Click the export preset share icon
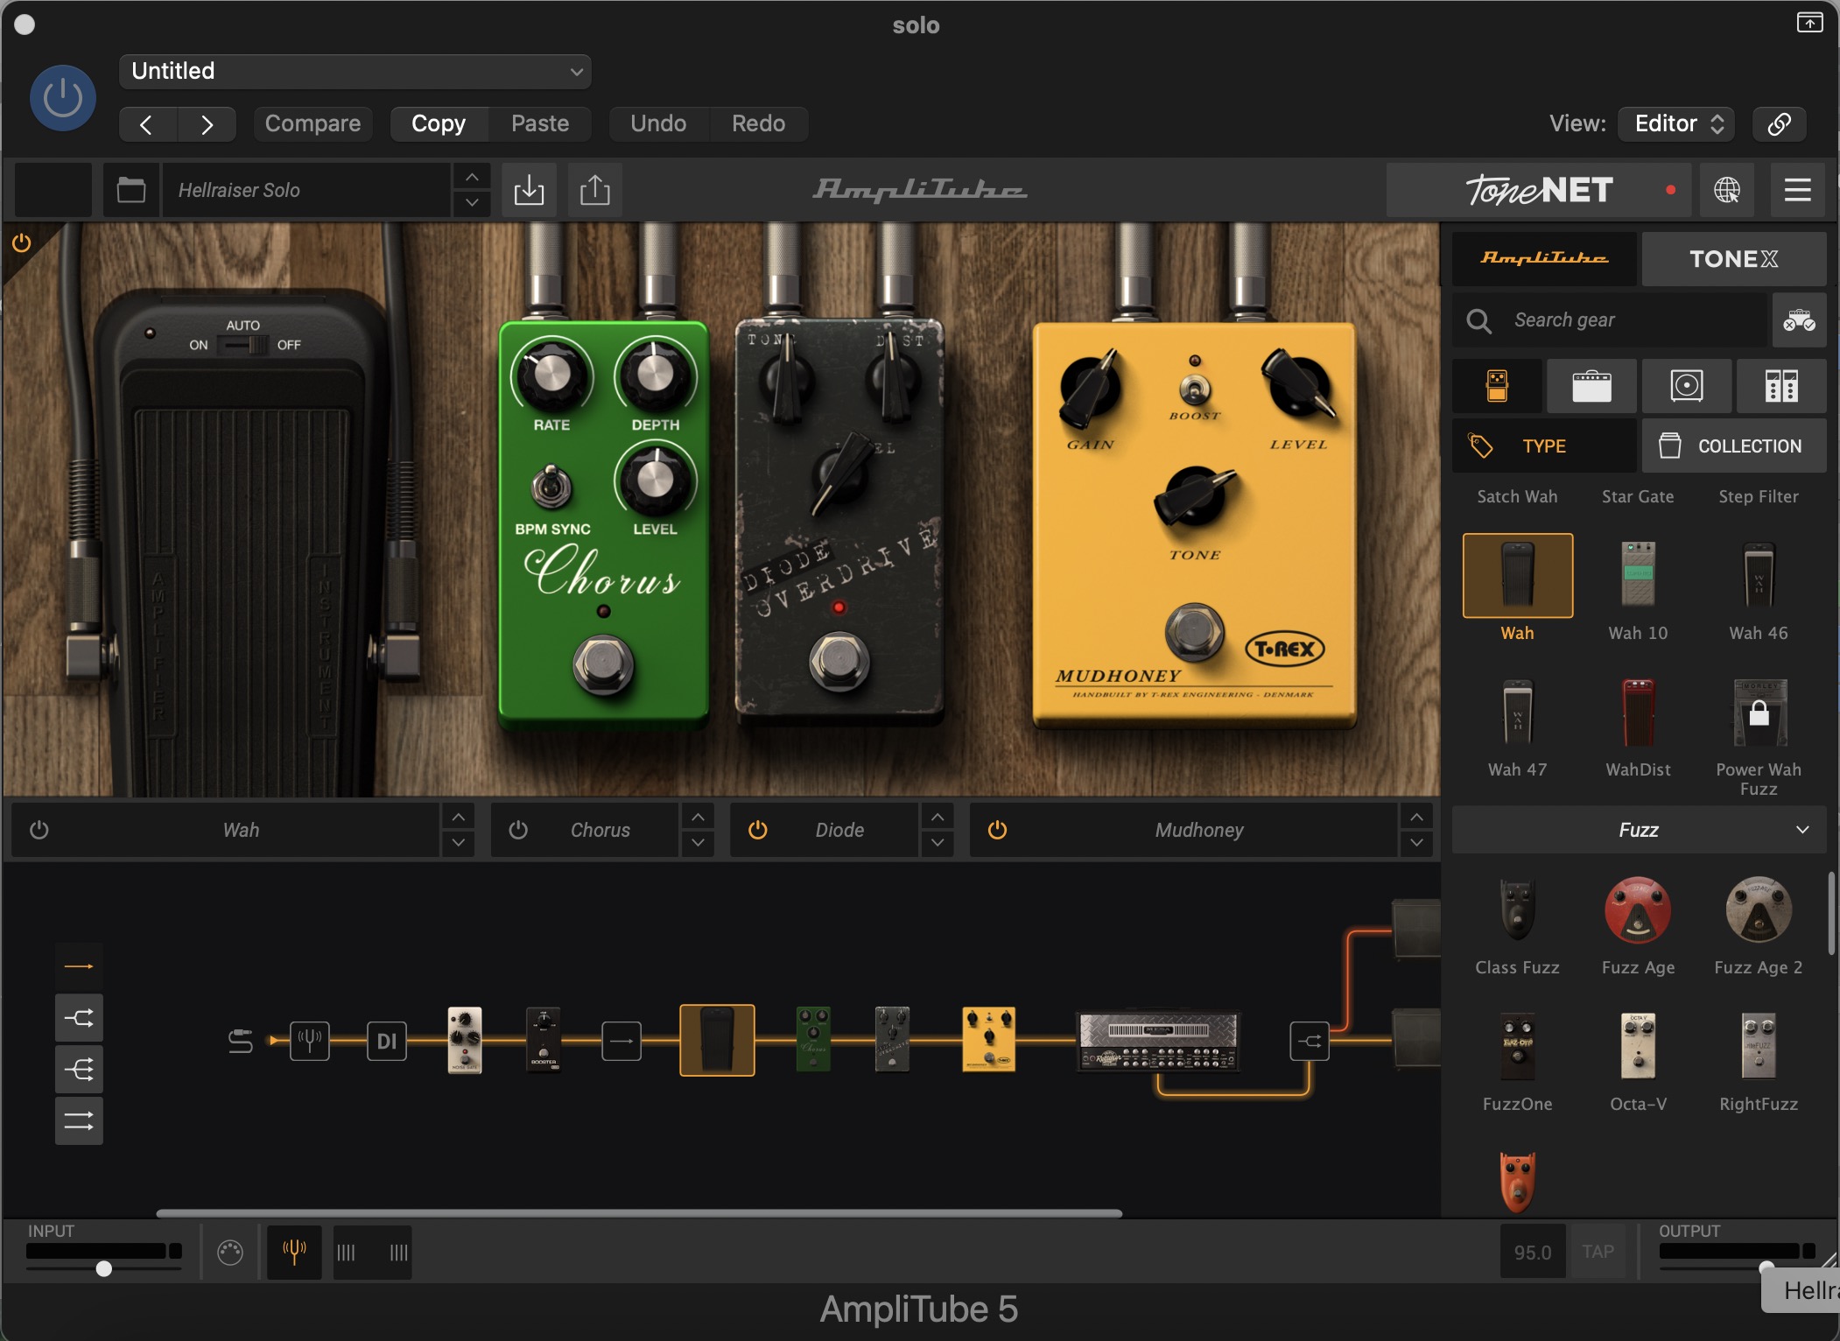Screen dimensions: 1840x1341 (595, 190)
